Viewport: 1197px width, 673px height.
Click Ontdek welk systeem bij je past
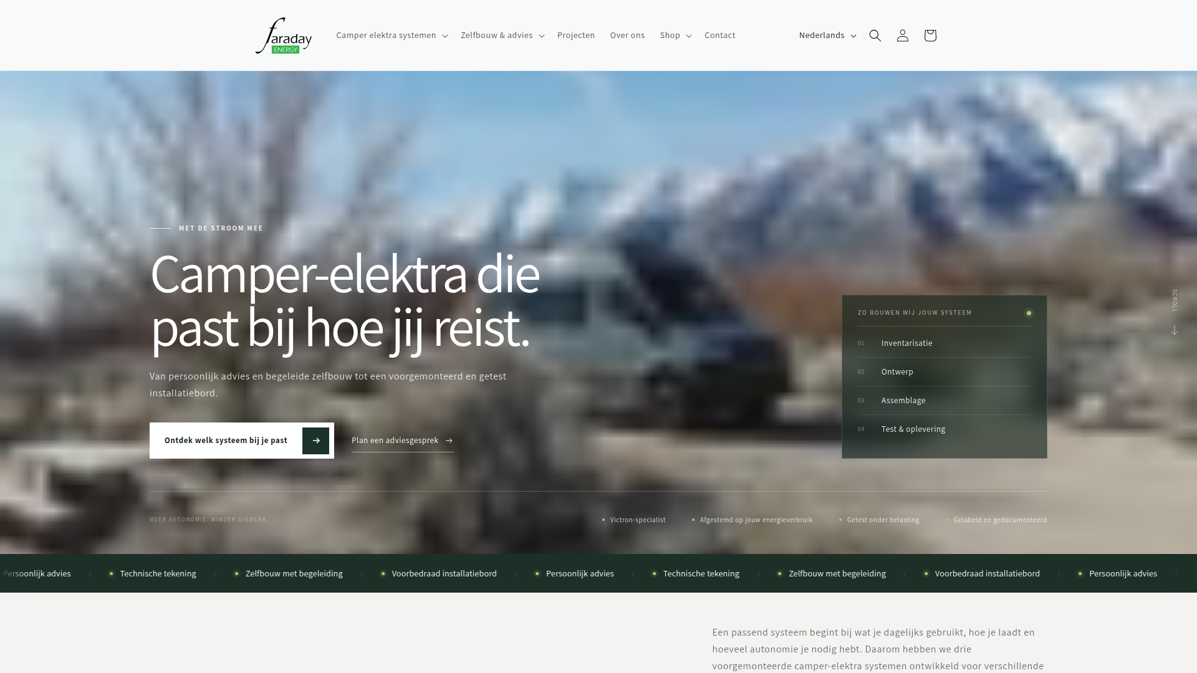242,441
